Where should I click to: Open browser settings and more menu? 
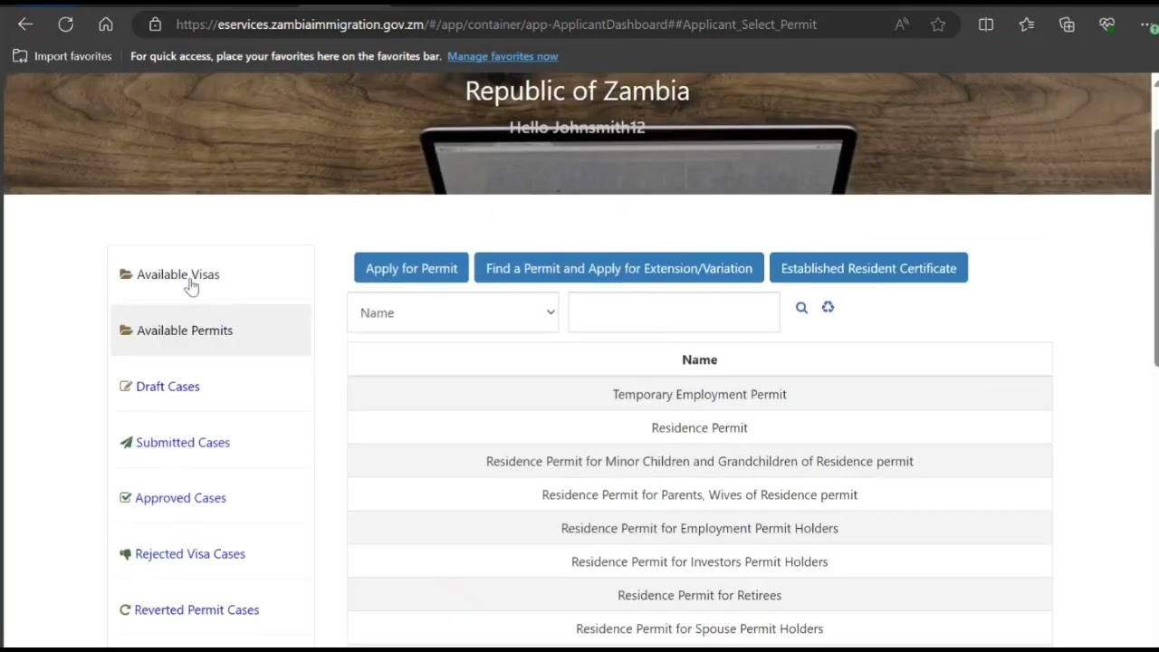tap(1146, 24)
